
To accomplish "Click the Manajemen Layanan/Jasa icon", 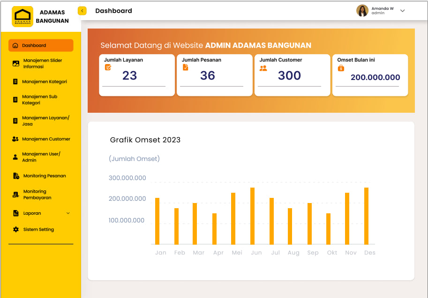I will pos(15,121).
